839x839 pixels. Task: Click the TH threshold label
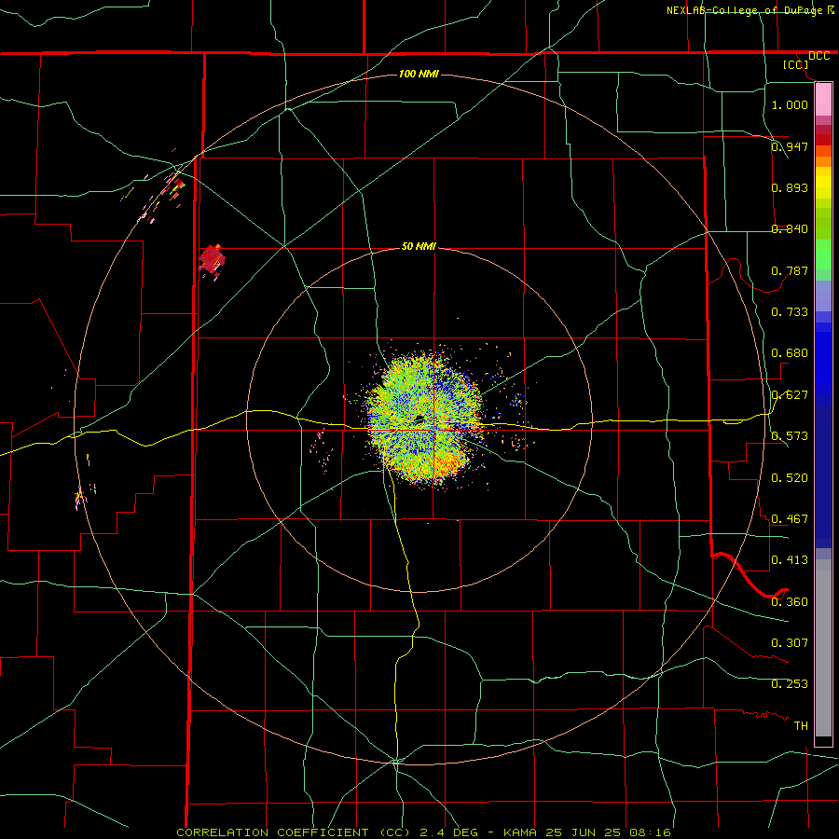[x=801, y=725]
